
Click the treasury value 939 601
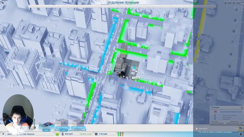point(69,134)
